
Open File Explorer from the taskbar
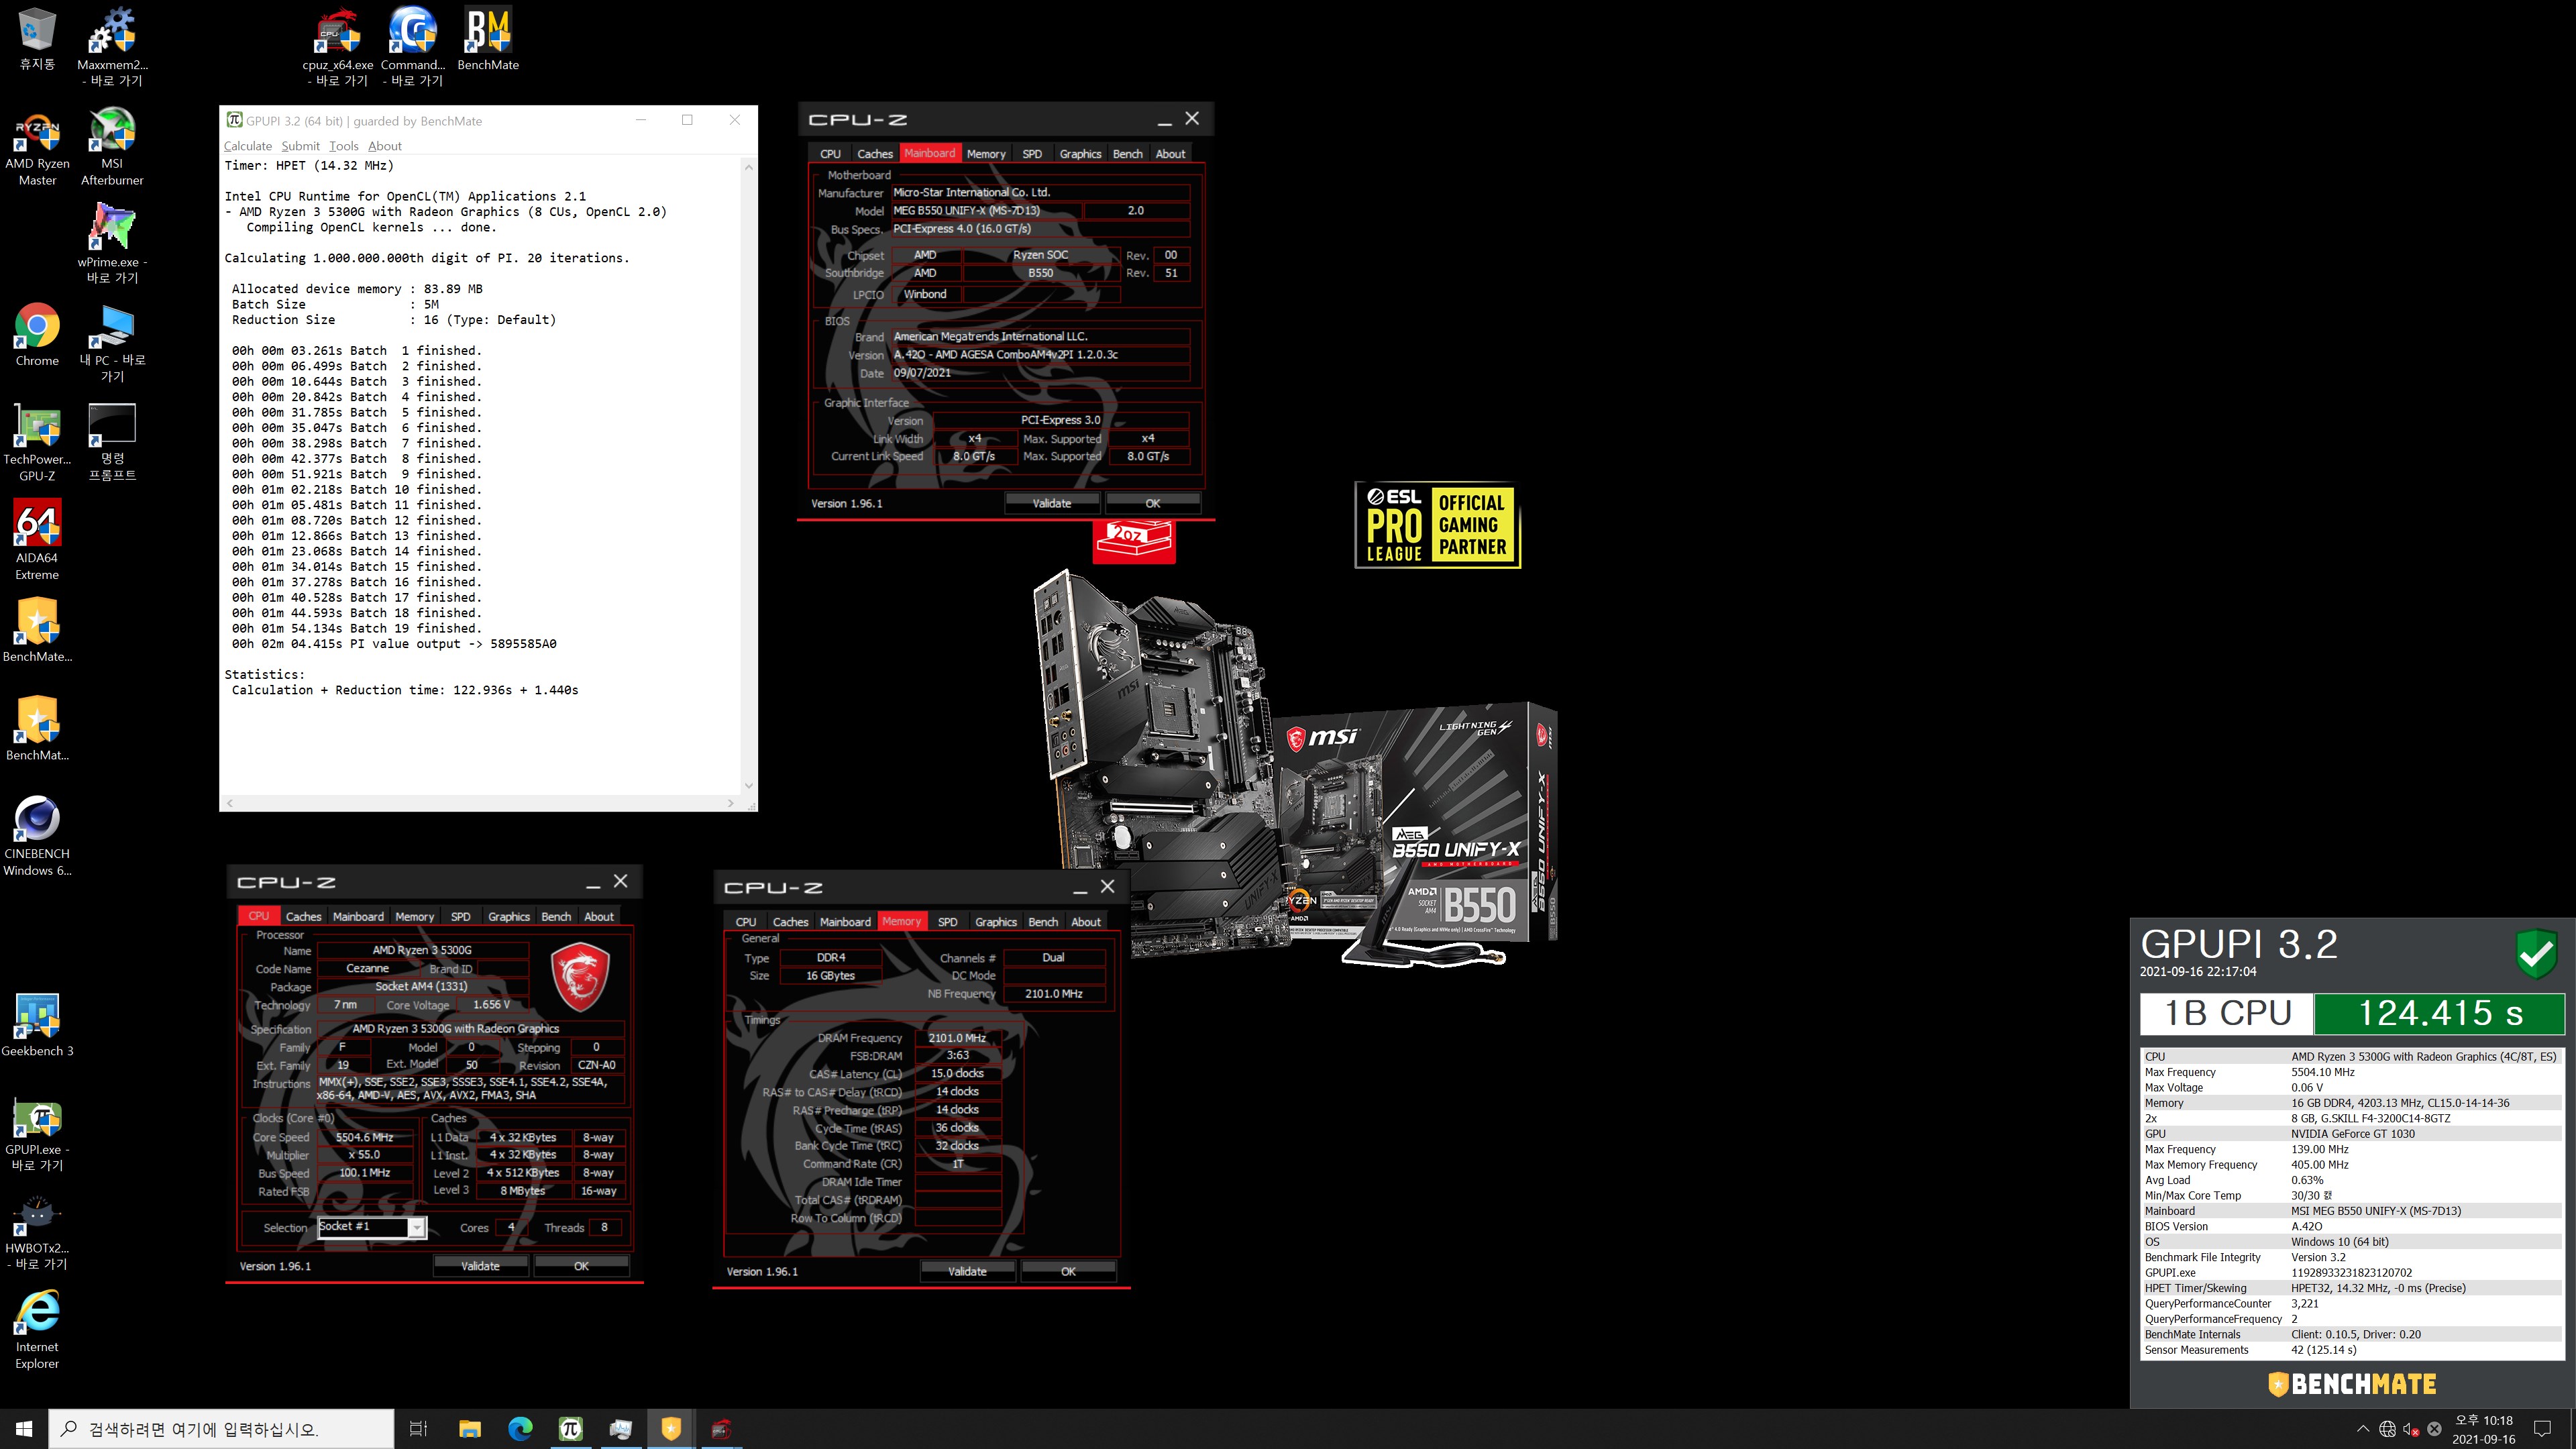[470, 1429]
